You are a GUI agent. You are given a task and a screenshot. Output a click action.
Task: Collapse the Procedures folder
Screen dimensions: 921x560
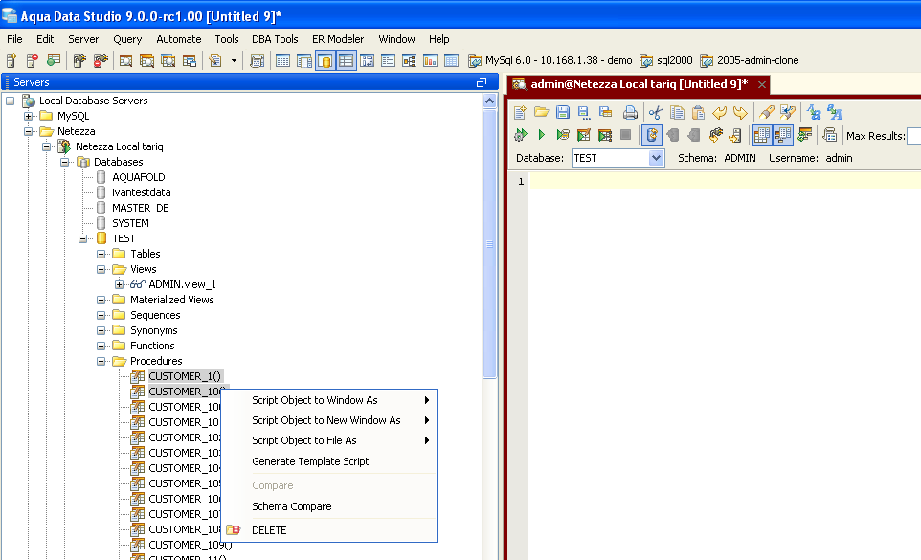point(101,361)
